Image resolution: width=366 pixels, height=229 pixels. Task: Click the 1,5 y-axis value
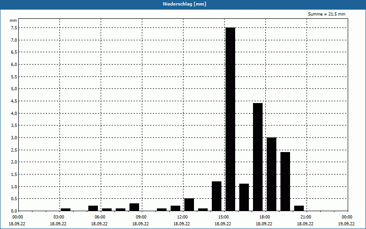coord(14,174)
